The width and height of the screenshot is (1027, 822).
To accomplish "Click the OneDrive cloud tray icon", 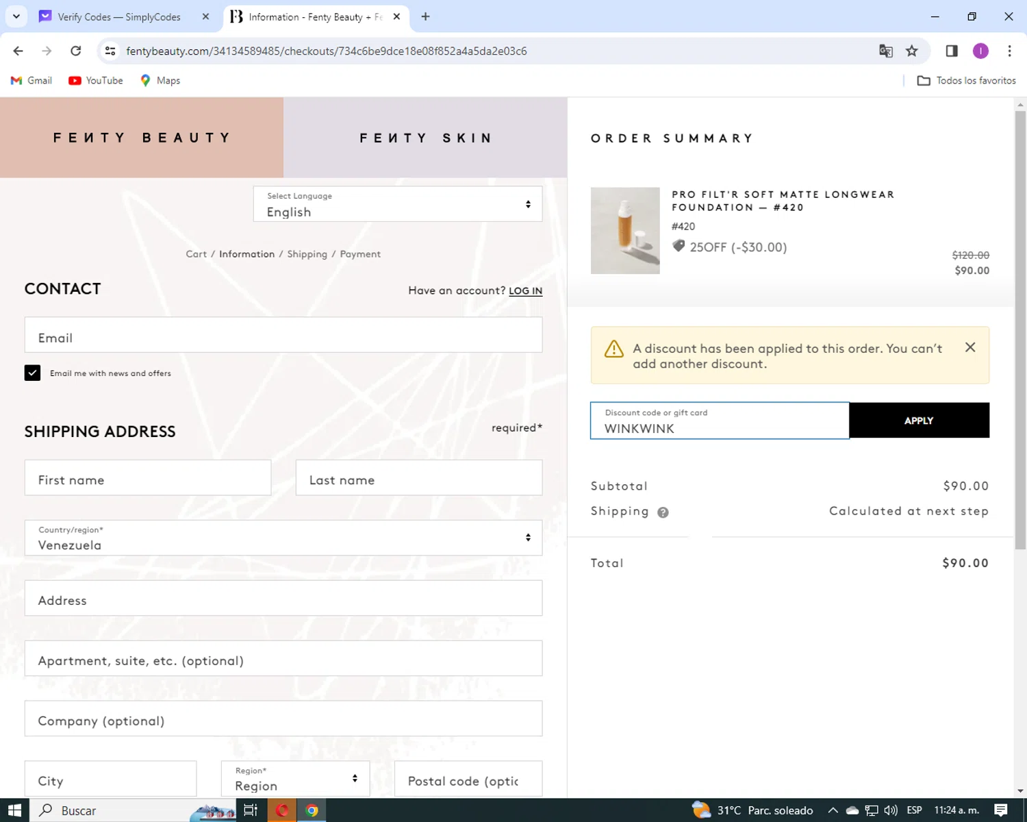I will pos(852,810).
